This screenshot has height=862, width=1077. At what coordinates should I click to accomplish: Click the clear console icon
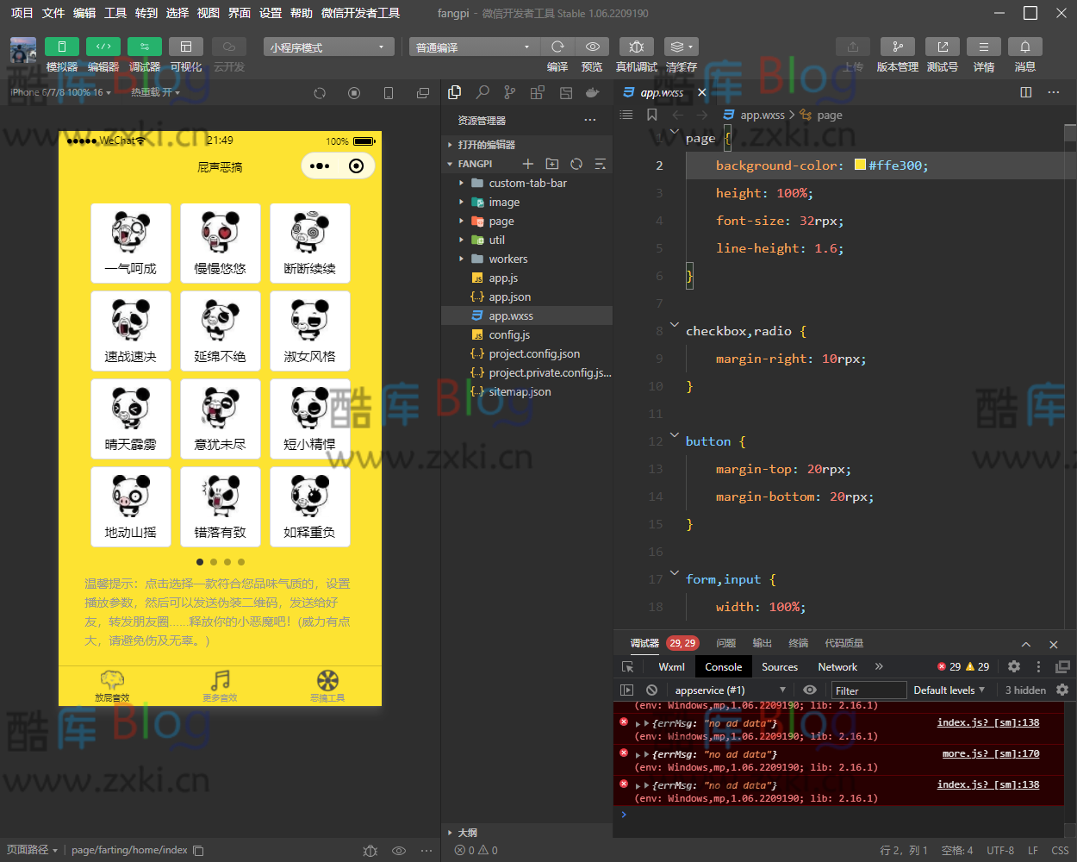tap(652, 690)
